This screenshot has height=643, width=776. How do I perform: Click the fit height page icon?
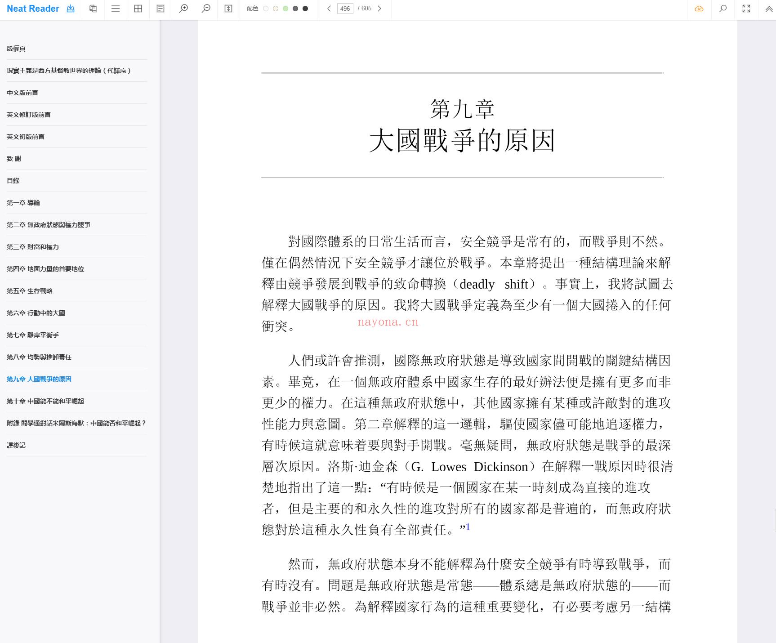[x=228, y=9]
